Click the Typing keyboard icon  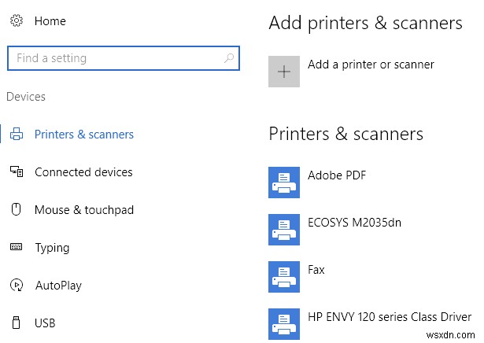(x=16, y=248)
